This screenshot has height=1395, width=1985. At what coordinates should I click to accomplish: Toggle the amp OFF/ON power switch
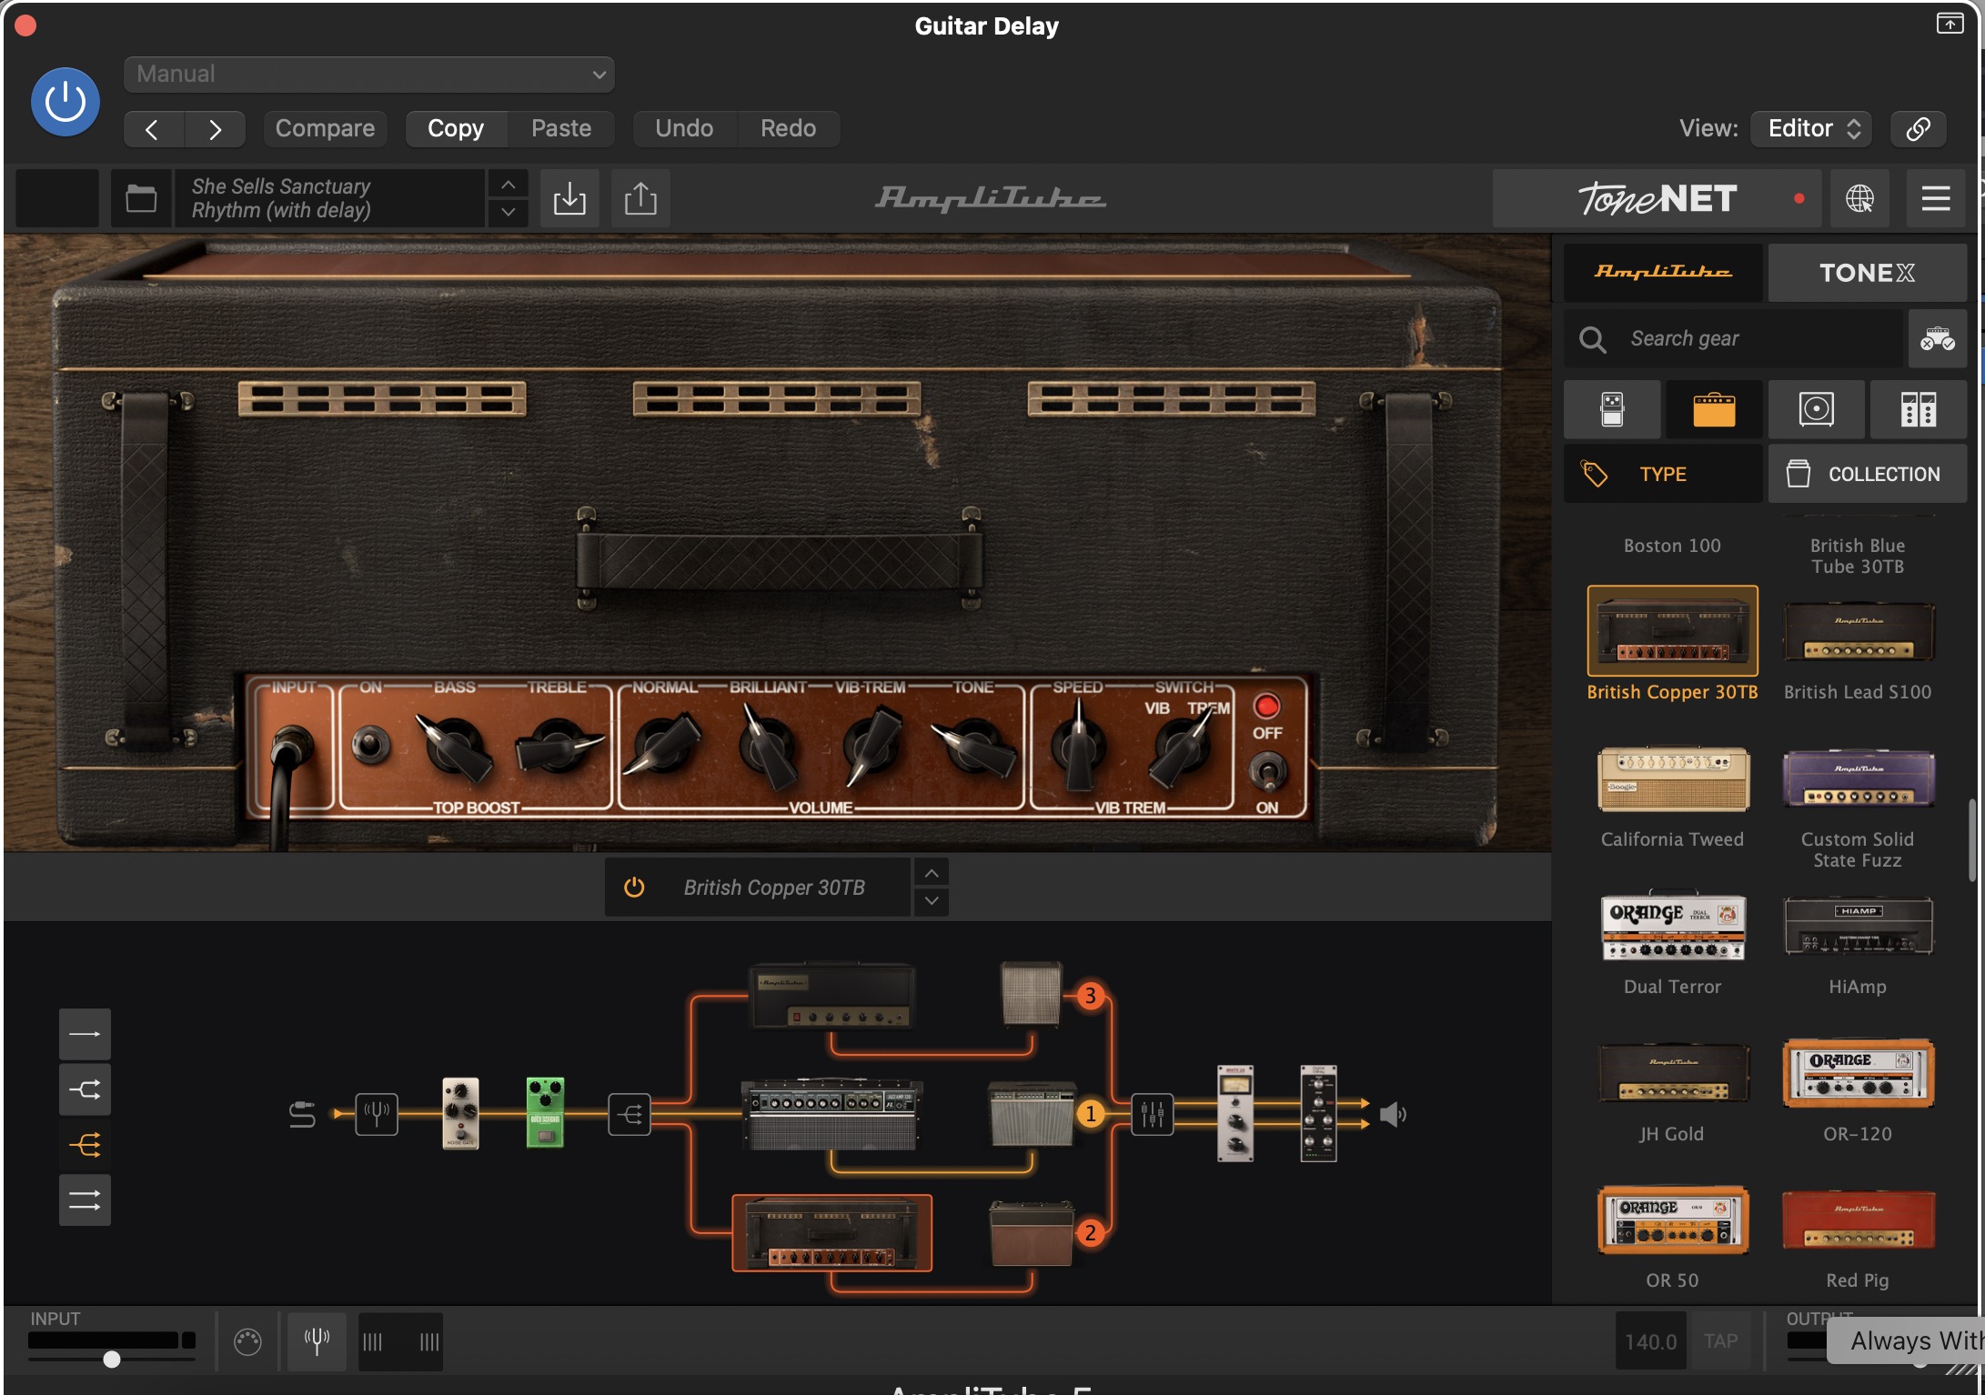click(1267, 771)
